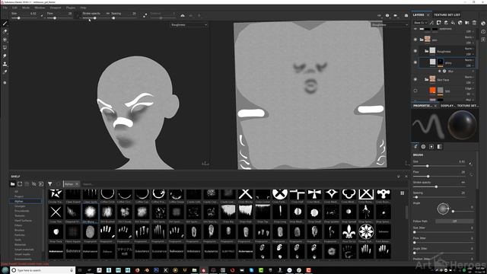Toggle visibility of Skin Face folder
487x274 pixels.
coord(415,79)
